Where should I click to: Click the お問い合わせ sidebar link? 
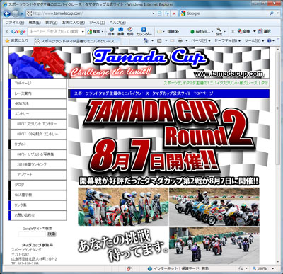click(37, 215)
